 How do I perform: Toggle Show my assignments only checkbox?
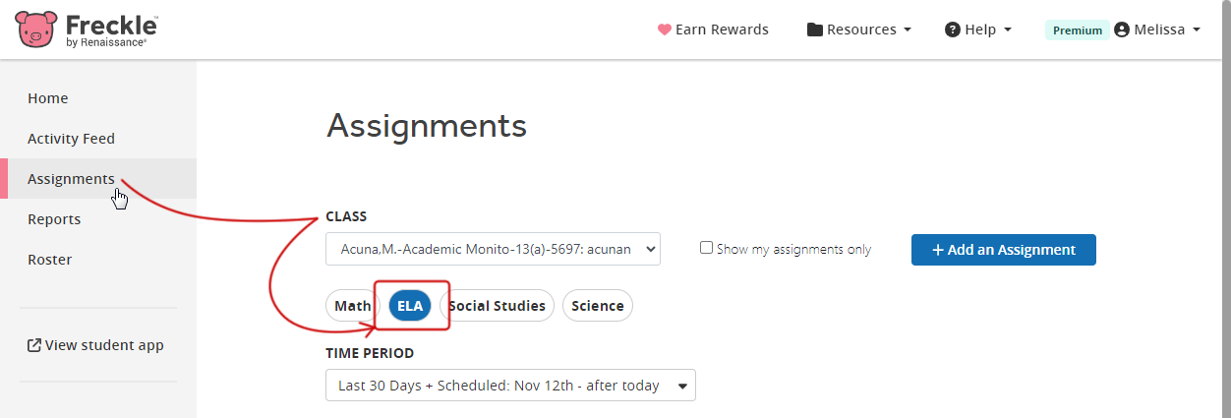click(706, 248)
